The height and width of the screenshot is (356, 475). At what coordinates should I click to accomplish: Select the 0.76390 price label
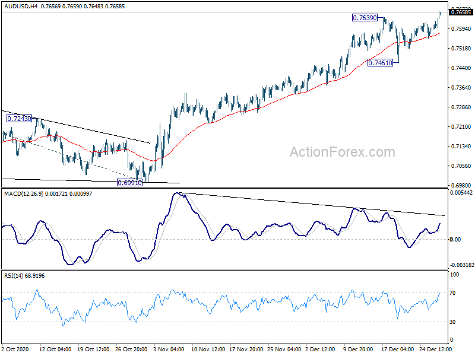pyautogui.click(x=365, y=18)
